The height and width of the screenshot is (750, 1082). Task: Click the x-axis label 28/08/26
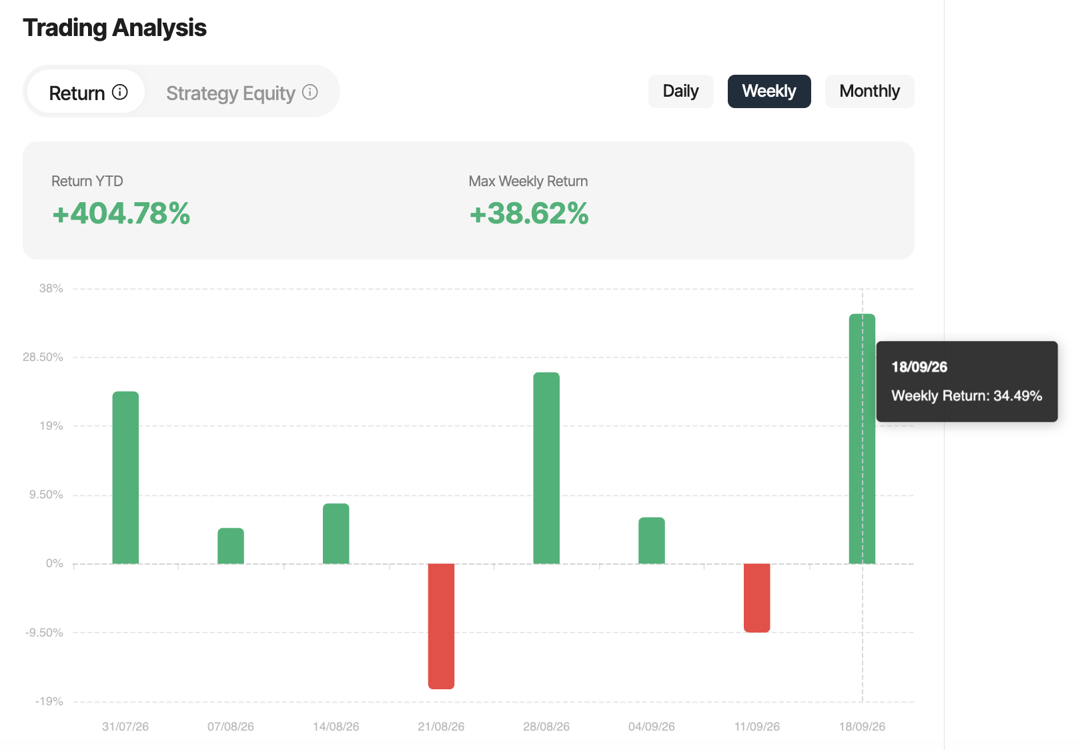coord(546,727)
